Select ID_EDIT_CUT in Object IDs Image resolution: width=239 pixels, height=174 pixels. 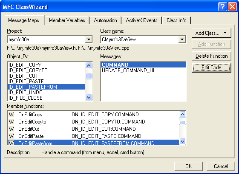point(46,76)
